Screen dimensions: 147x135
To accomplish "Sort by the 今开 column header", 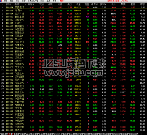I will click(114, 4).
